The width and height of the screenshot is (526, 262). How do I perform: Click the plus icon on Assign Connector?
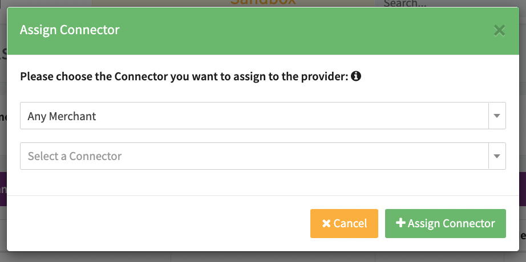tap(400, 223)
